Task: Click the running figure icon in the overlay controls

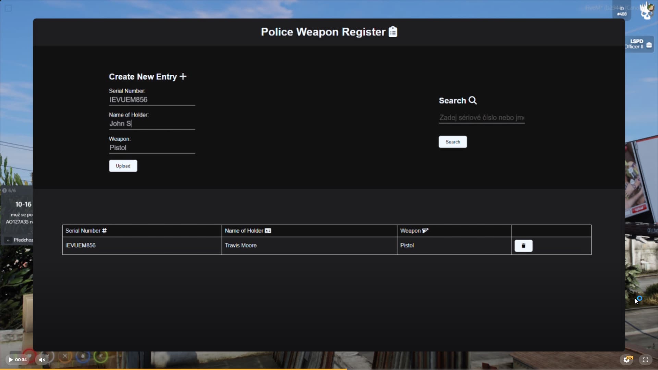Action: [x=100, y=357]
